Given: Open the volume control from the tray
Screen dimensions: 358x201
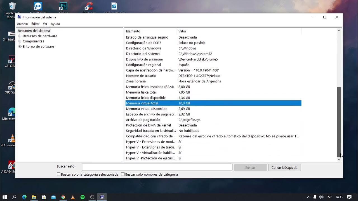Looking at the screenshot, I should [x=321, y=197].
